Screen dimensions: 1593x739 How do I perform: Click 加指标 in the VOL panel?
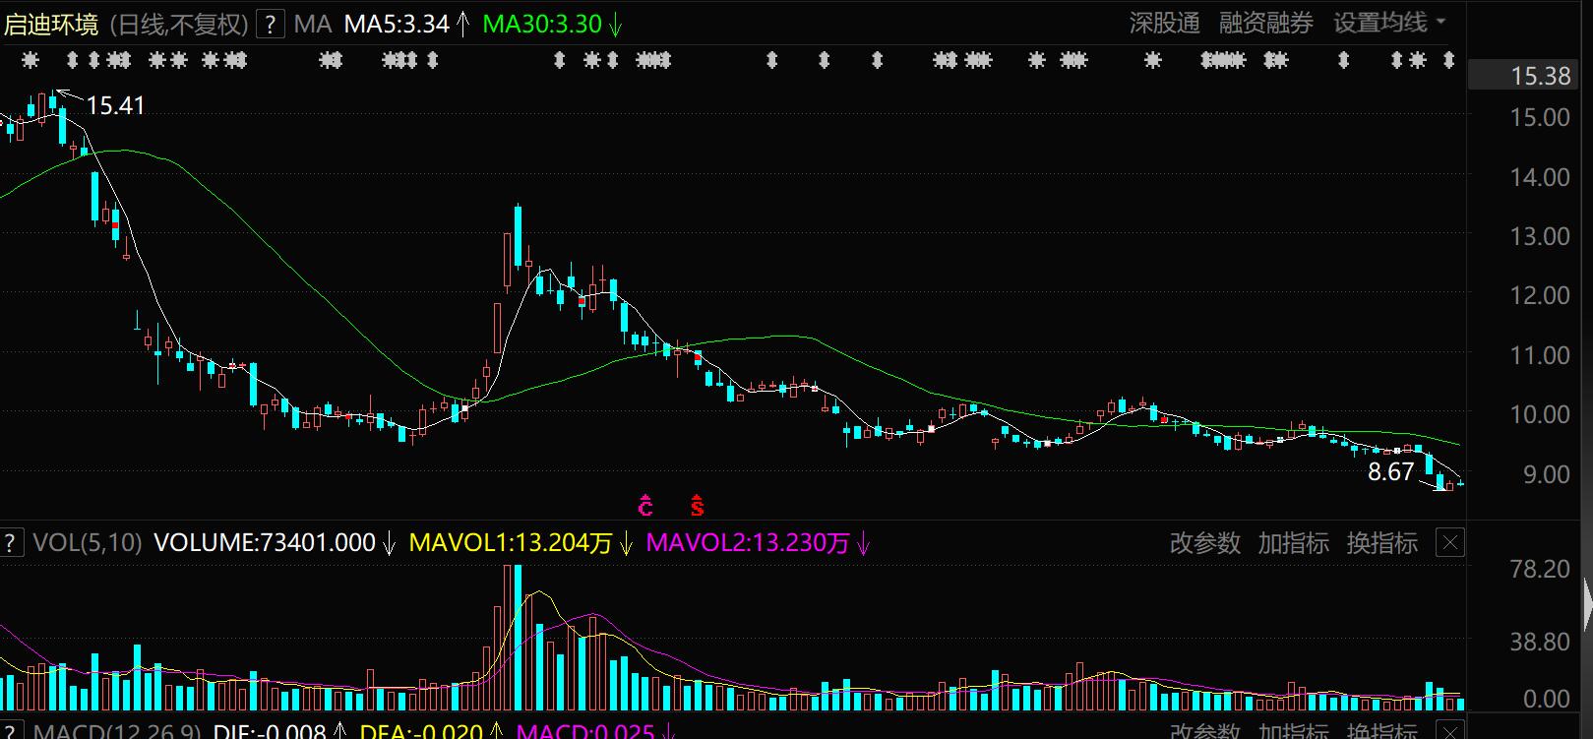1293,543
